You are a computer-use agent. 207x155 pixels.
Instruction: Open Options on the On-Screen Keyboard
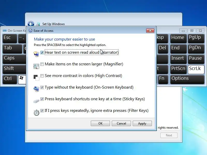pyautogui.click(x=187, y=80)
